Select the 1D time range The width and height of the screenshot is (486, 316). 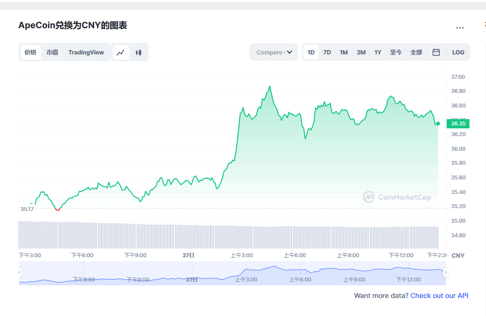click(311, 53)
